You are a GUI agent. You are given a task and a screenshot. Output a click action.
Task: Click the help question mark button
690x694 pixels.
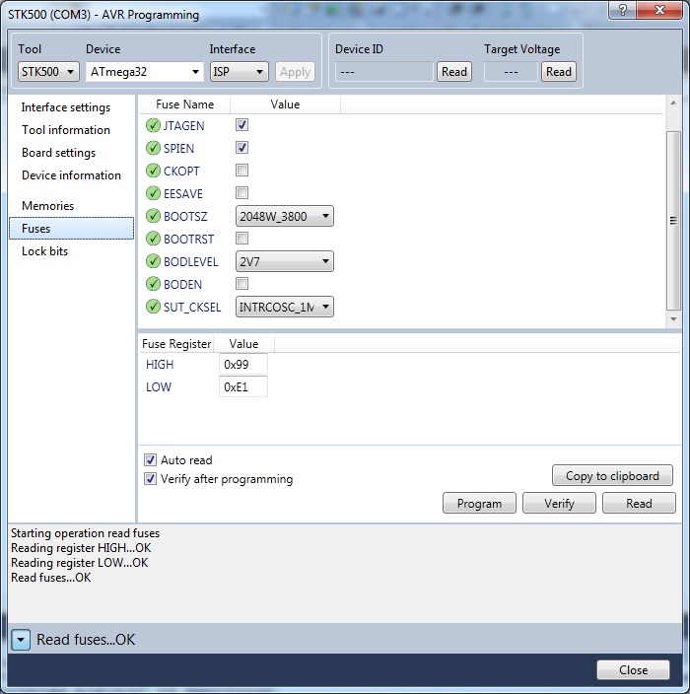click(622, 10)
